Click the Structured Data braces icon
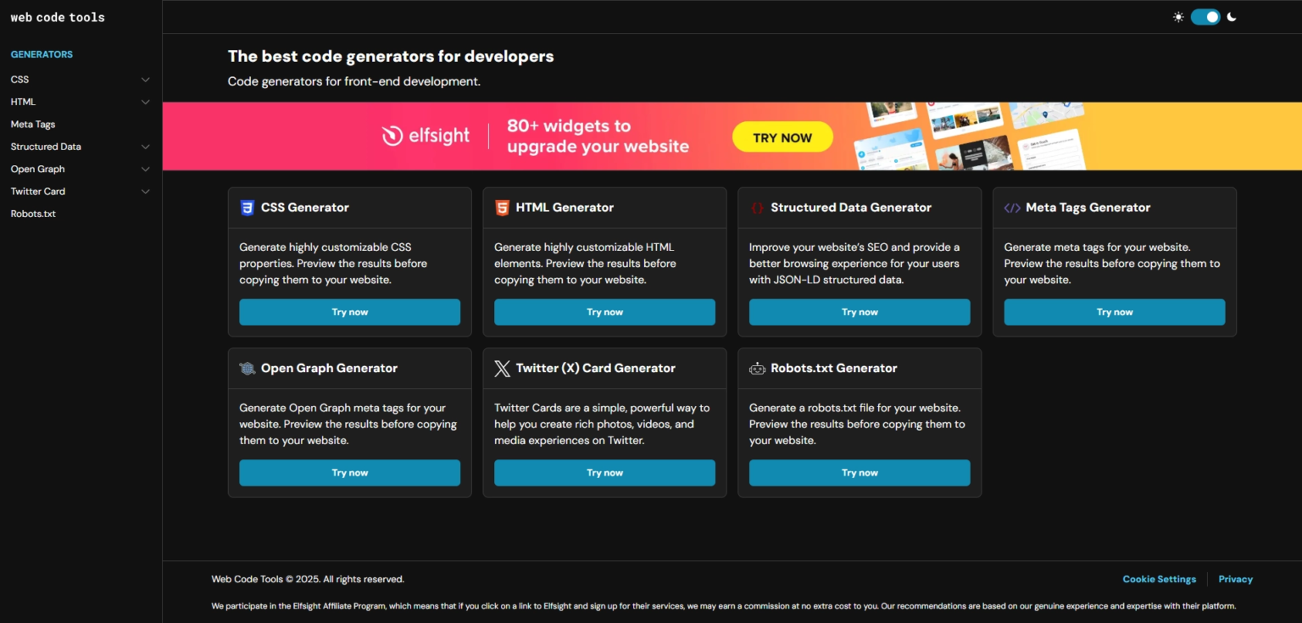Image resolution: width=1302 pixels, height=623 pixels. [757, 208]
